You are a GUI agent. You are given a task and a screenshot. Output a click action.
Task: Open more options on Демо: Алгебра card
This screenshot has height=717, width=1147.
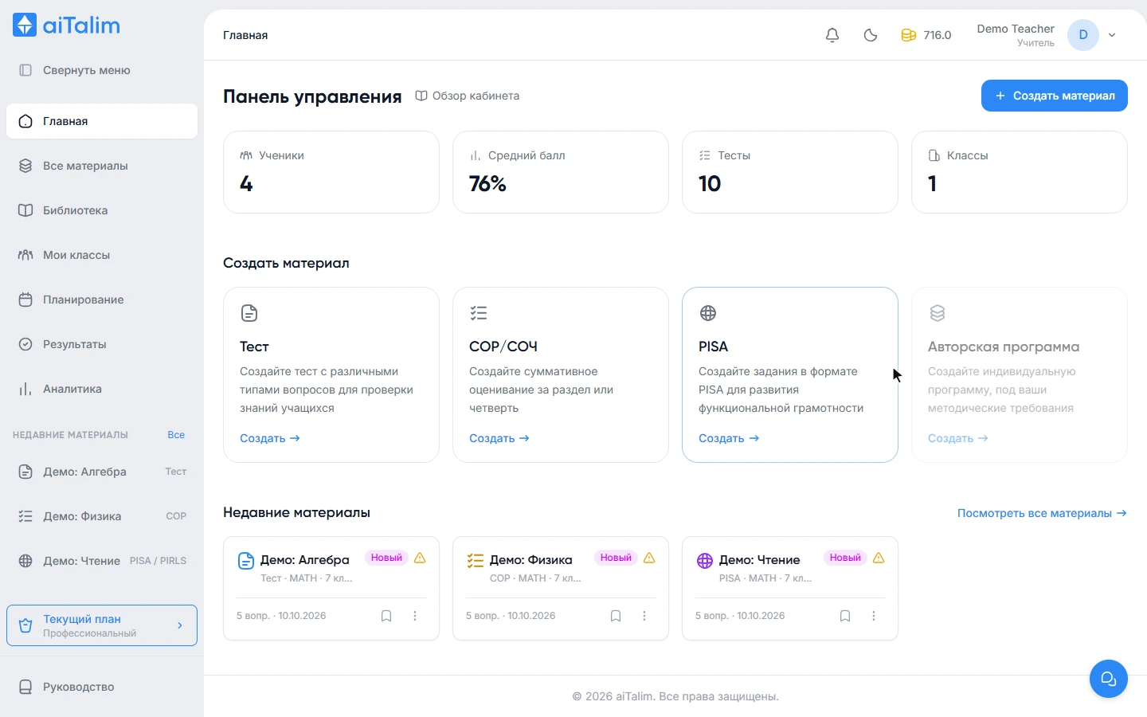[415, 616]
